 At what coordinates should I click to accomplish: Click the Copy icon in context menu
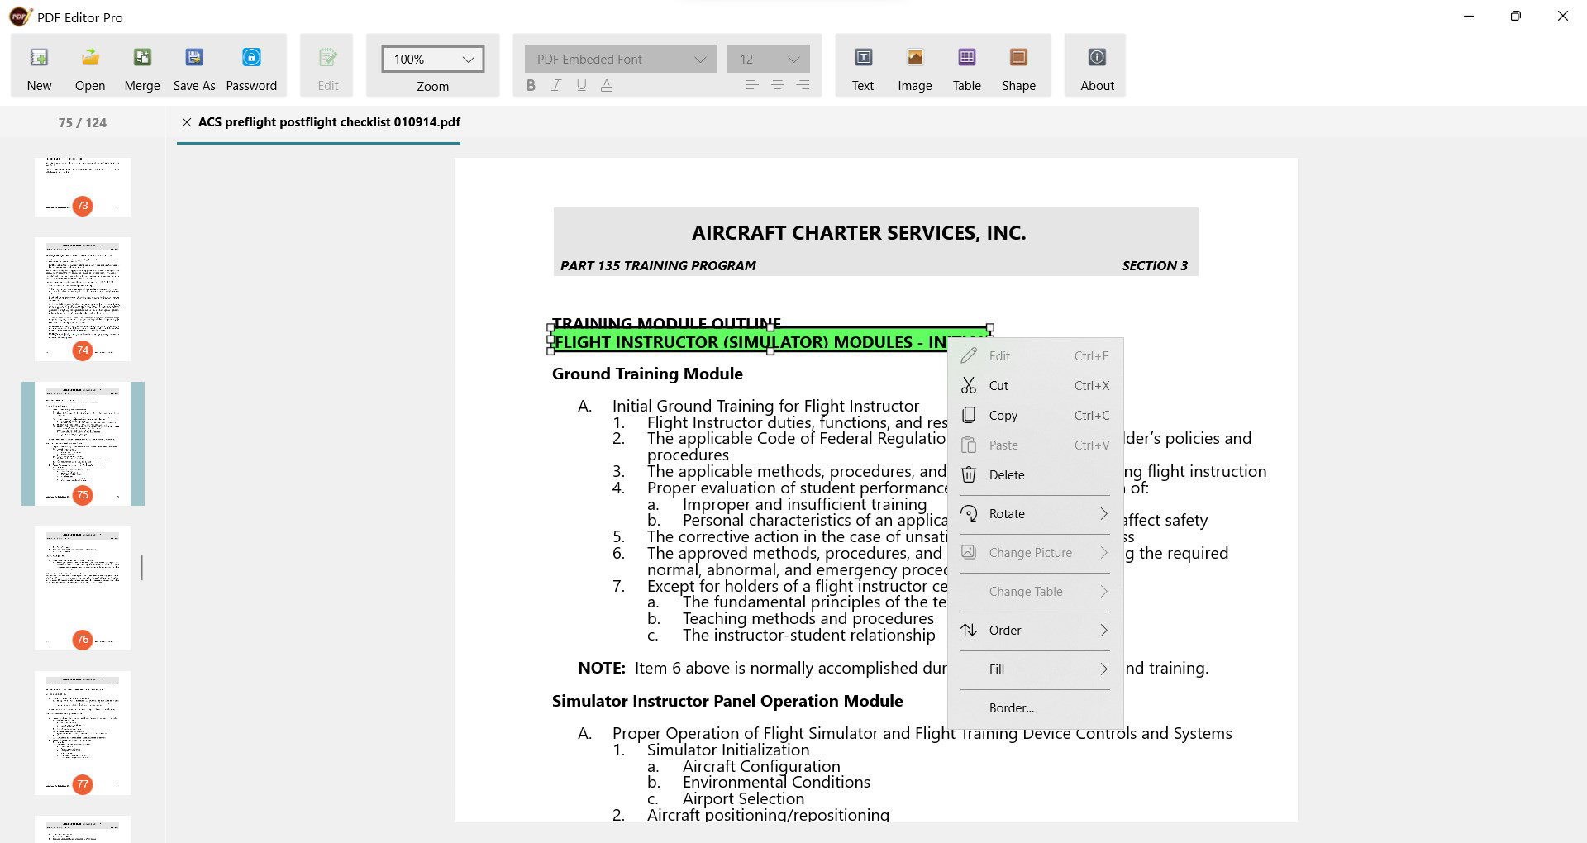tap(969, 416)
